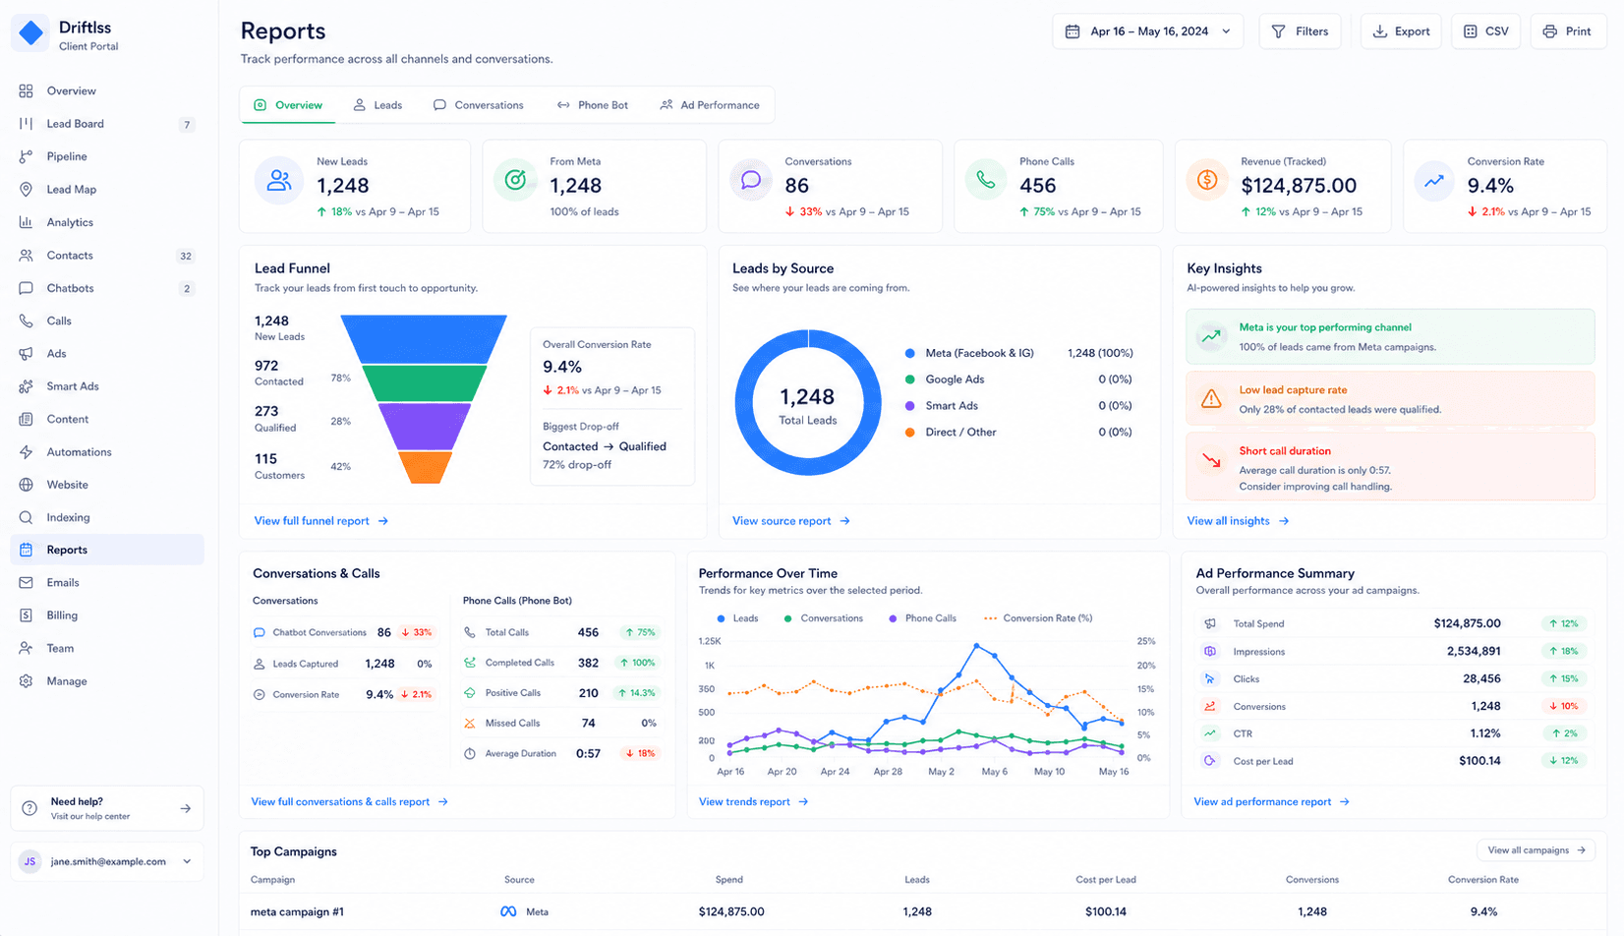Click the orange Customers funnel segment
Screen dimensions: 1624x936
point(425,467)
